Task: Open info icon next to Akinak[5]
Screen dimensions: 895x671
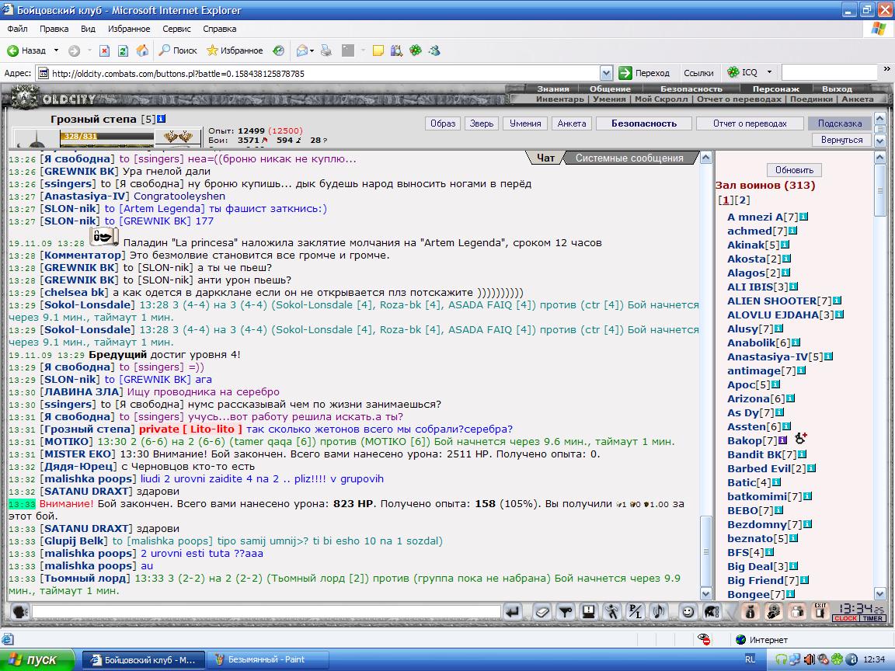Action: (785, 245)
